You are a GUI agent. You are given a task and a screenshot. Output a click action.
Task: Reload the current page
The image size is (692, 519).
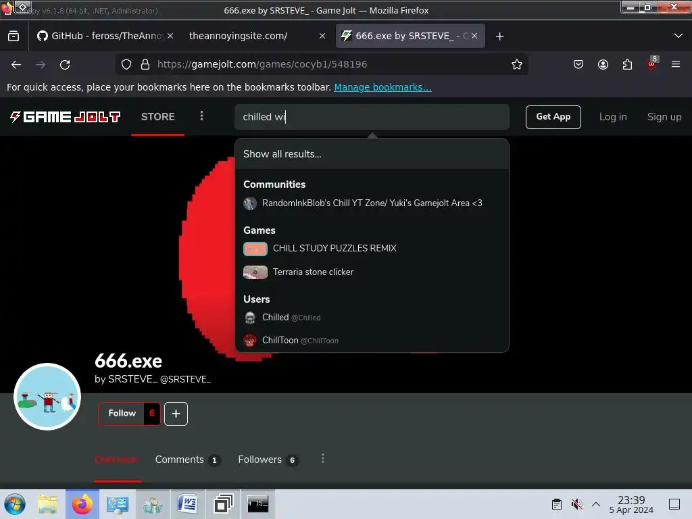tap(65, 64)
